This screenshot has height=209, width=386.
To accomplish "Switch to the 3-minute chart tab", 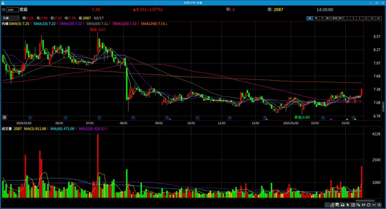I will point(353,18).
